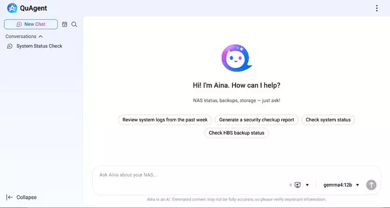Click the Conversations section label
Screen dimensions: 390x208
click(x=21, y=36)
